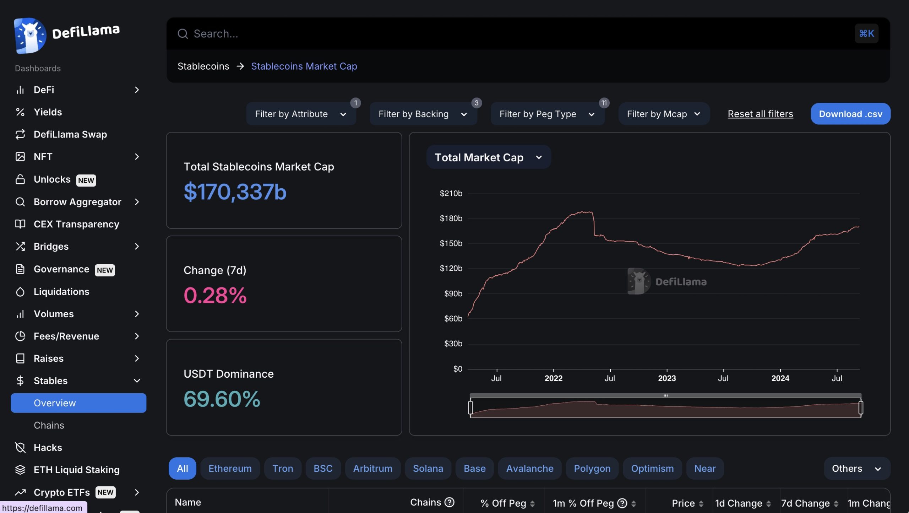This screenshot has height=513, width=909.
Task: Click the Hacks shield-off icon
Action: pyautogui.click(x=20, y=448)
